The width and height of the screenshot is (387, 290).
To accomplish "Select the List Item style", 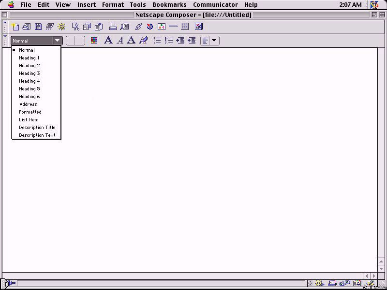I will click(36, 119).
